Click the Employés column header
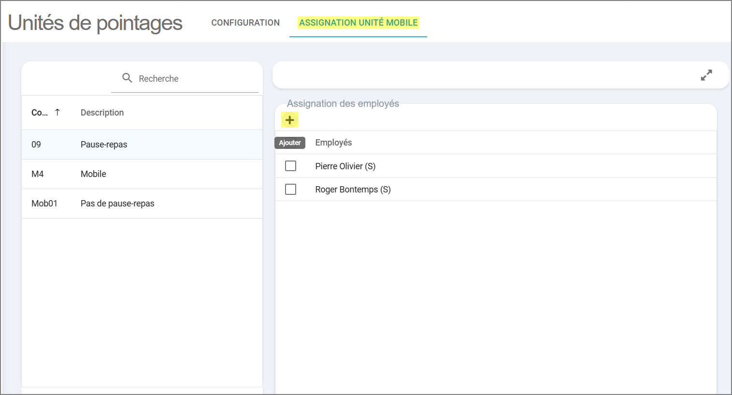The image size is (732, 395). pyautogui.click(x=333, y=143)
